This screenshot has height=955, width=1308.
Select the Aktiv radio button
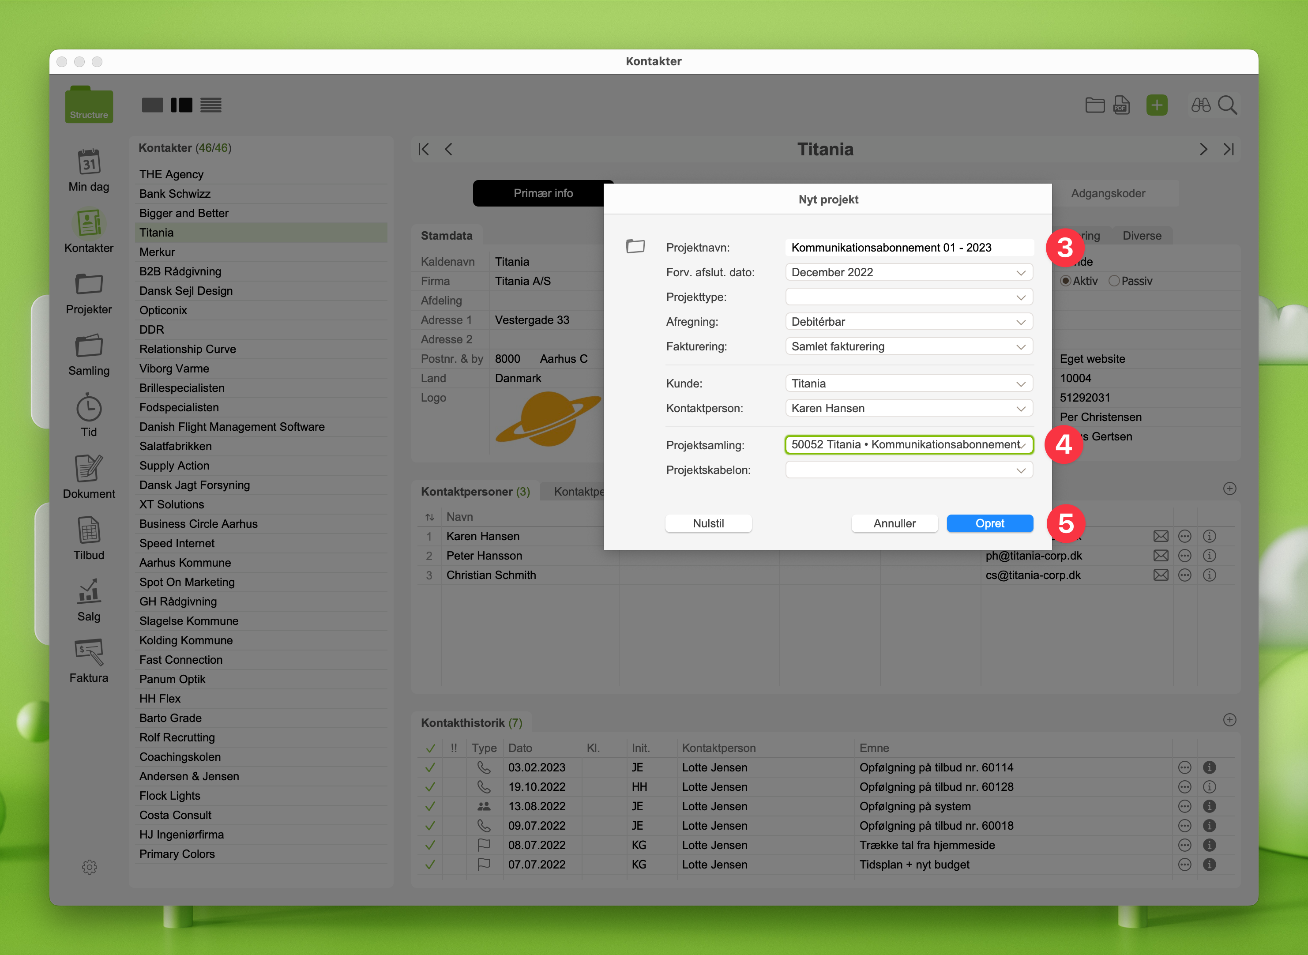coord(1066,281)
